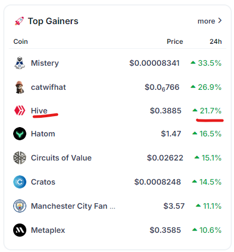Click the Top Gainers heading
Image resolution: width=234 pixels, height=252 pixels.
click(53, 21)
